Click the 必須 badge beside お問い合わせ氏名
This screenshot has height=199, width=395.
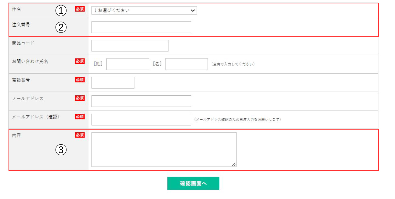(x=80, y=61)
